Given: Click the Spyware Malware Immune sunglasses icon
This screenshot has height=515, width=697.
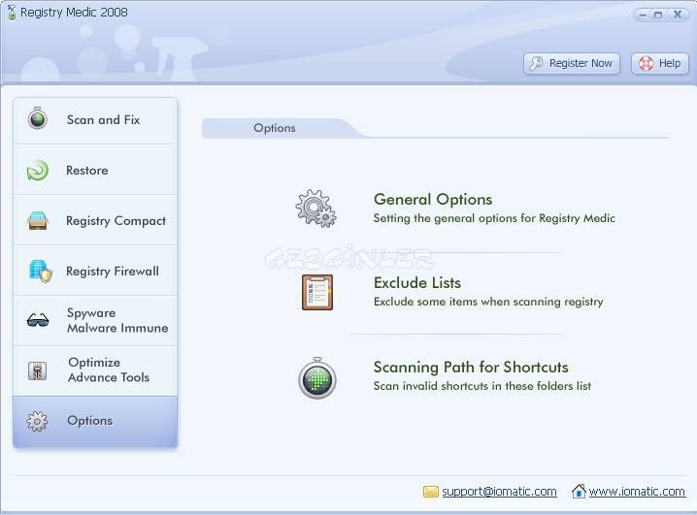Looking at the screenshot, I should click(x=38, y=320).
